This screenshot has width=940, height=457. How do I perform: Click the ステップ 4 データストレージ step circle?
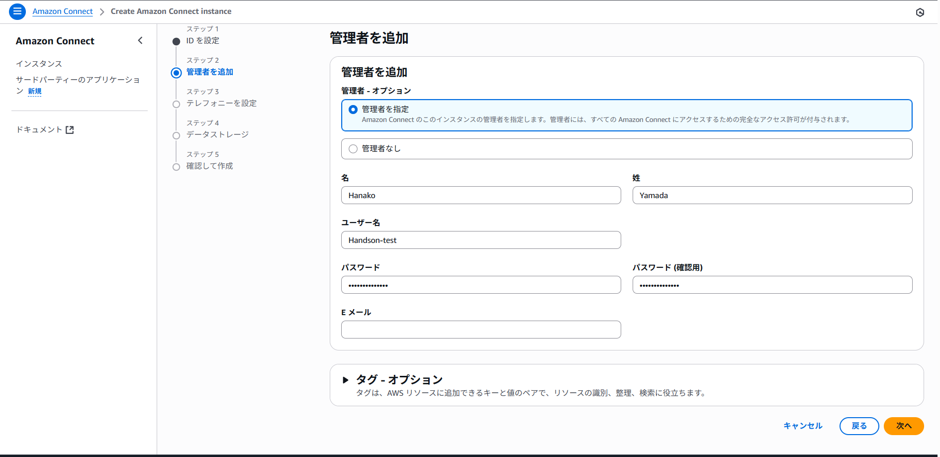tap(176, 135)
